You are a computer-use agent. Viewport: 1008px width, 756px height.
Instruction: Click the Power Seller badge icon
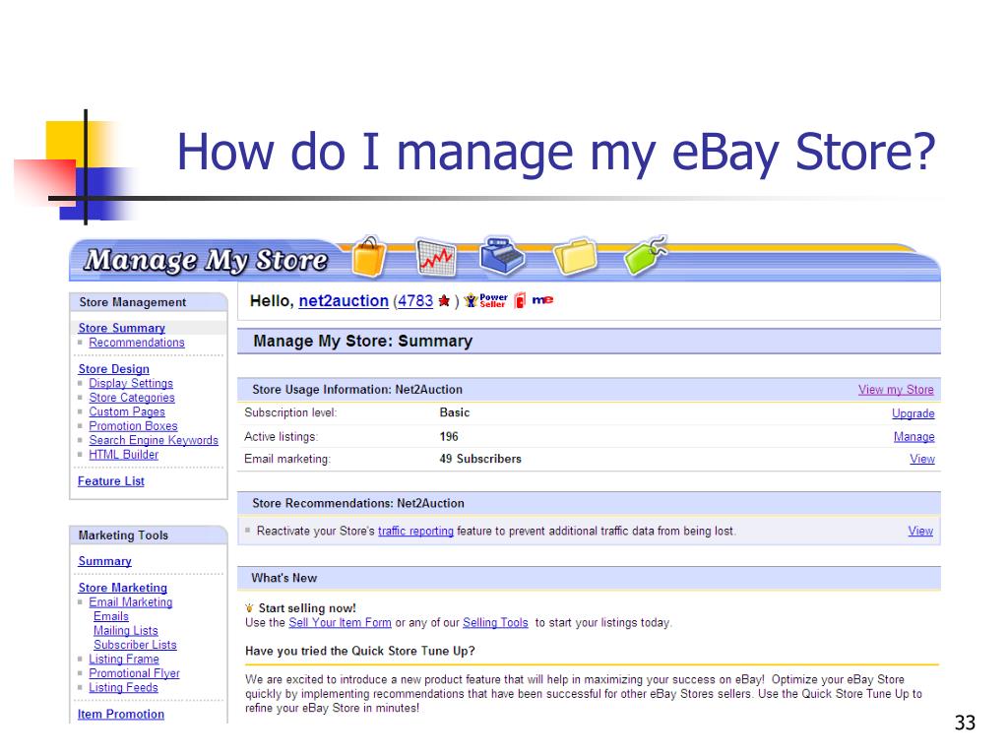(x=486, y=300)
